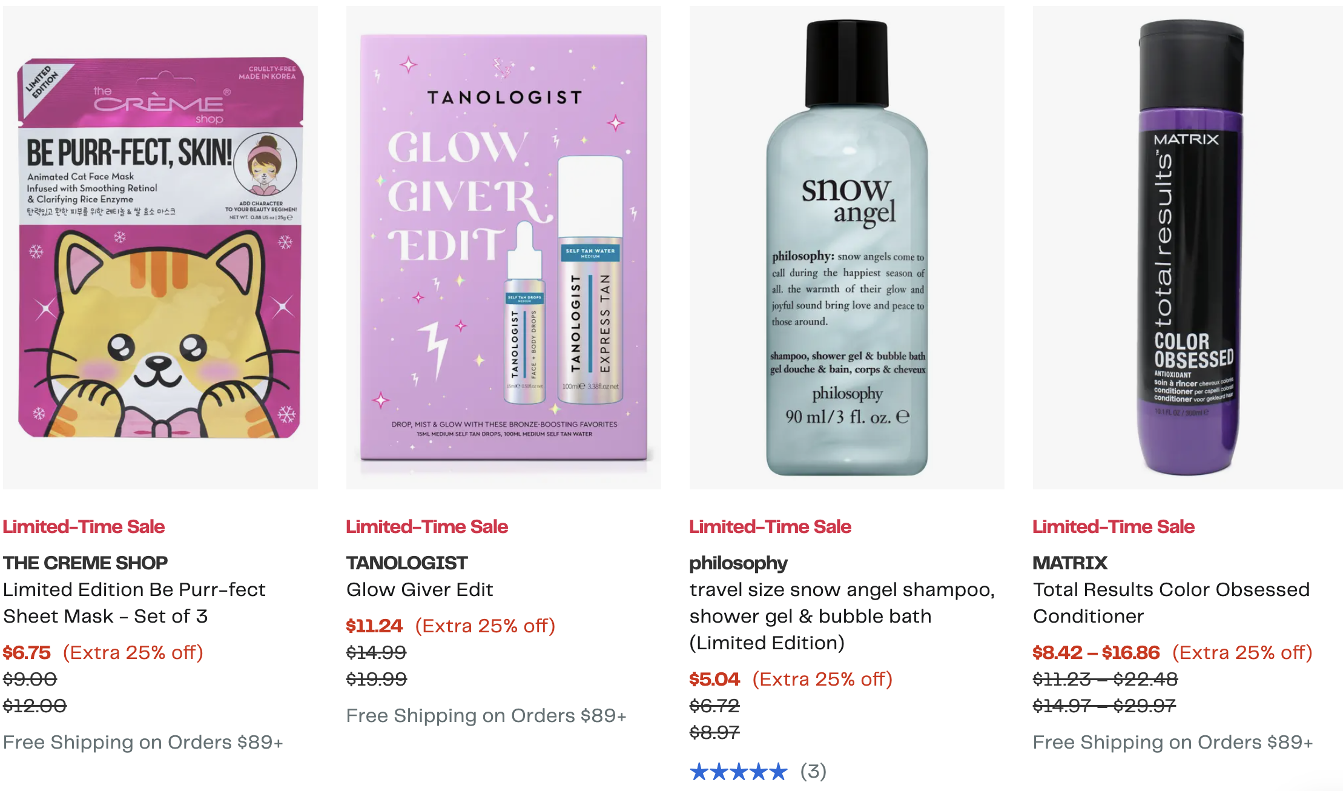This screenshot has width=1343, height=791.
Task: Click the $11.24 Tanologist sale price
Action: [x=374, y=626]
